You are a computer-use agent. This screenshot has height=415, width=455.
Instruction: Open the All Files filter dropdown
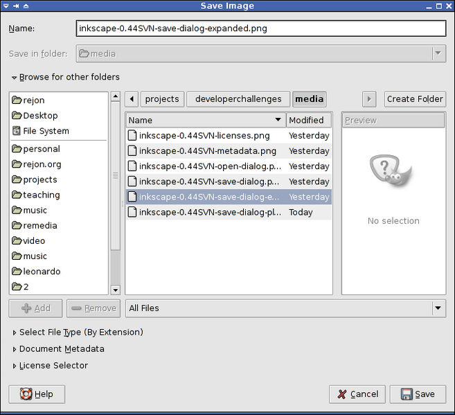click(x=438, y=308)
